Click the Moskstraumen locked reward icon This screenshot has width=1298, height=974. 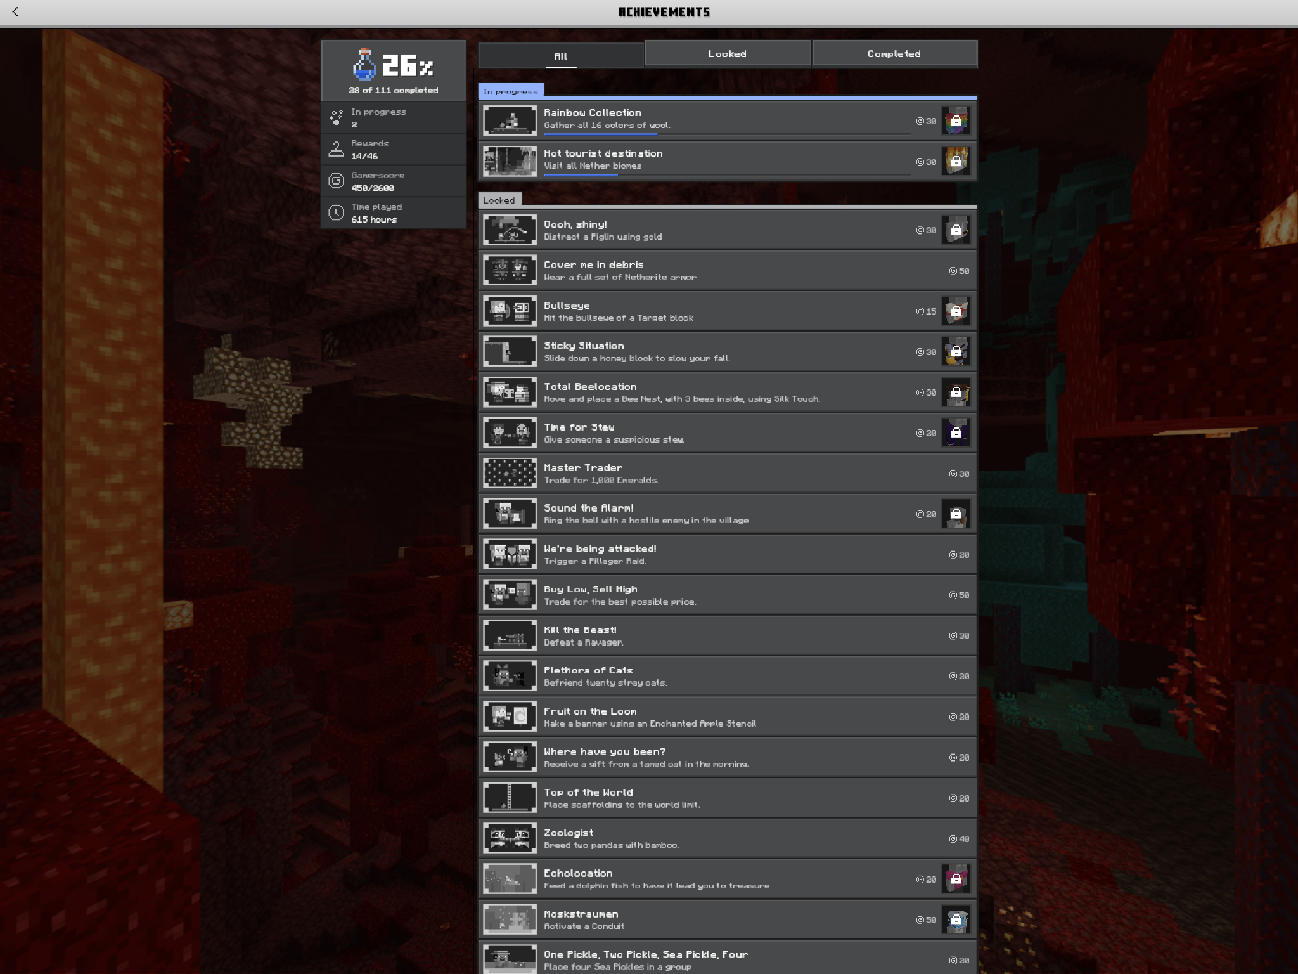956,919
